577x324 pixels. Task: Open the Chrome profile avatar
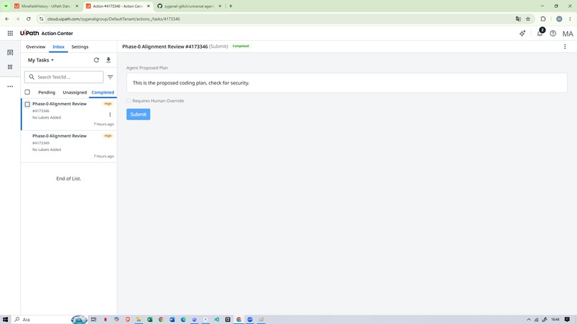point(559,19)
